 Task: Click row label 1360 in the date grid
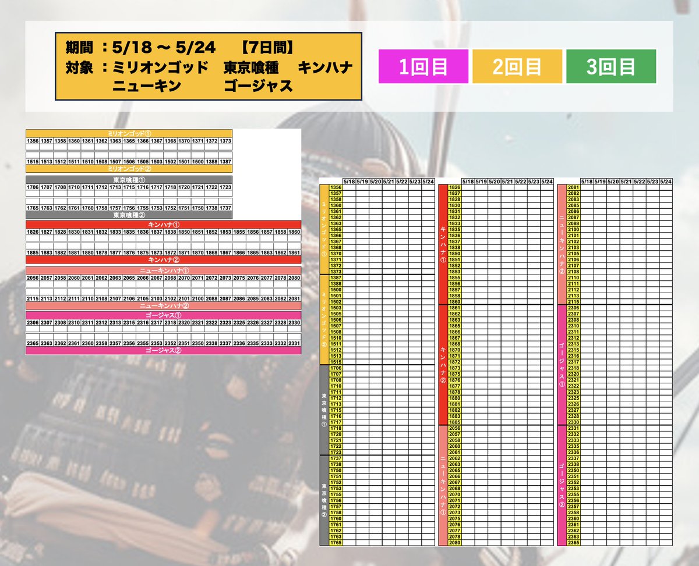336,205
